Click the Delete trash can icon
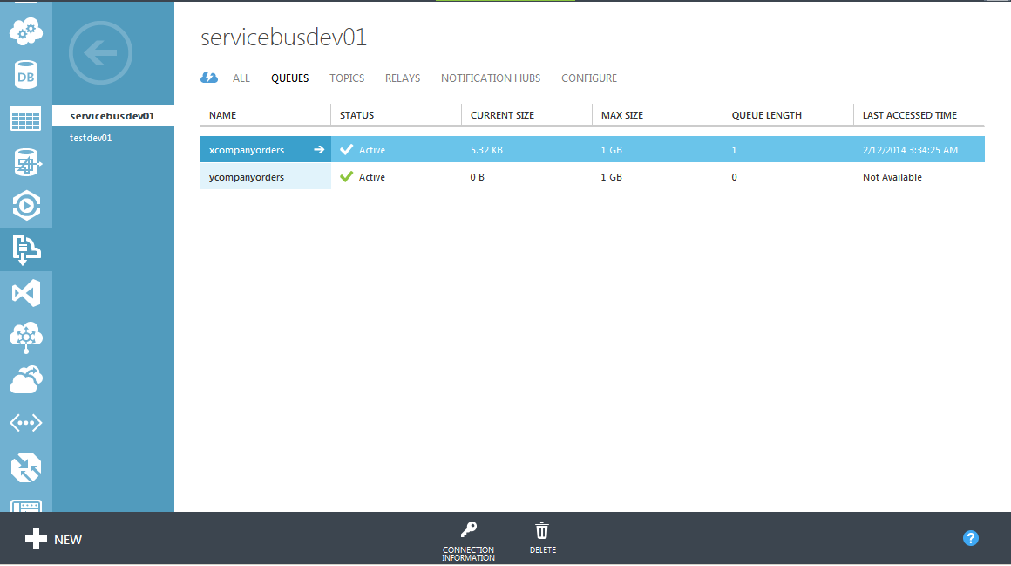This screenshot has height=566, width=1011. 542,530
